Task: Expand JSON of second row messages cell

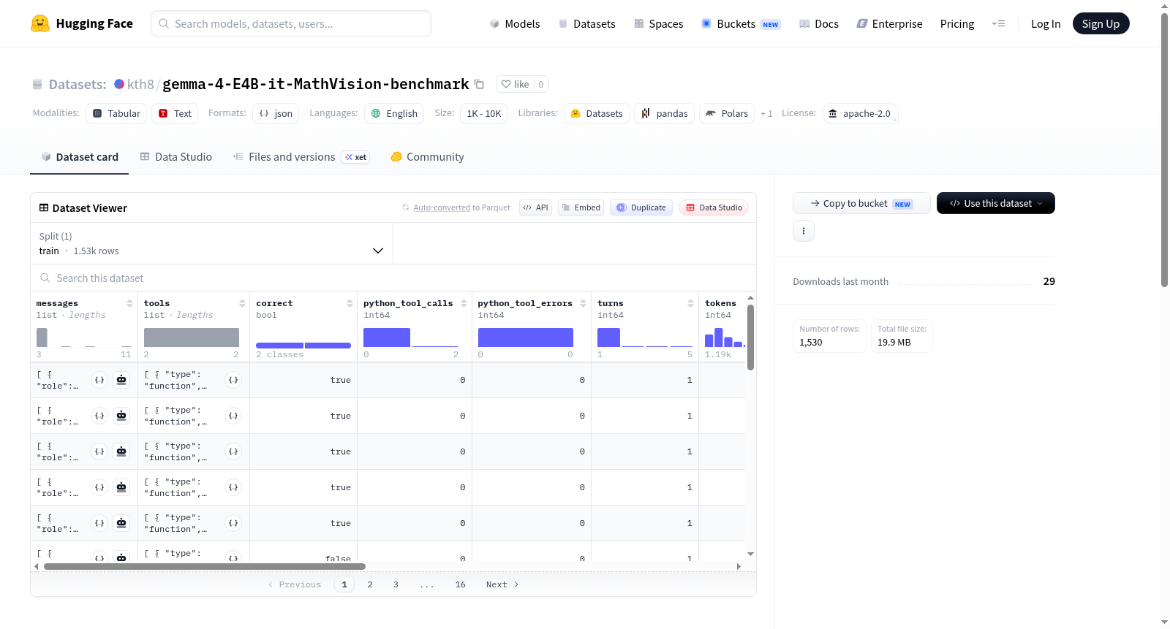Action: [x=99, y=416]
